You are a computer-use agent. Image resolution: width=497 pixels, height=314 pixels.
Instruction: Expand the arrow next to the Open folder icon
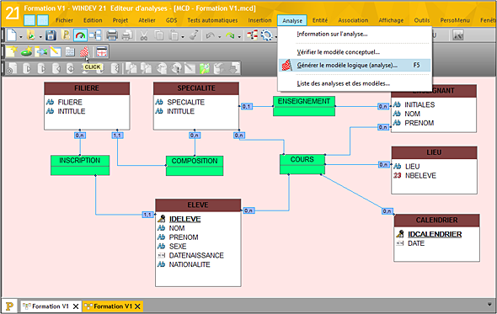coord(40,37)
